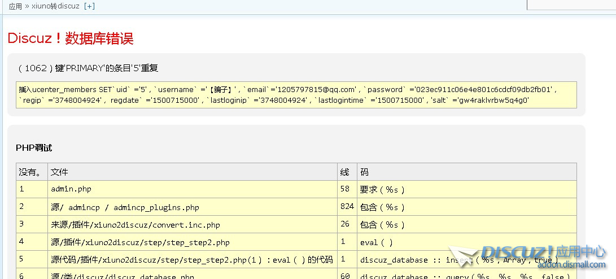Click the 线 column header
Screen dimensions: 616x279
(347, 172)
